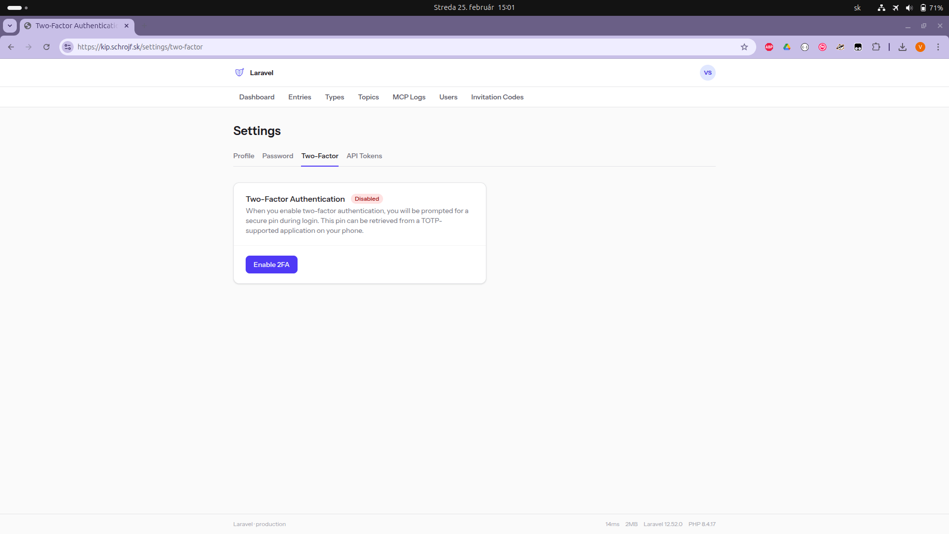The image size is (949, 534).
Task: Click the TOTP description paragraph
Action: coord(357,221)
